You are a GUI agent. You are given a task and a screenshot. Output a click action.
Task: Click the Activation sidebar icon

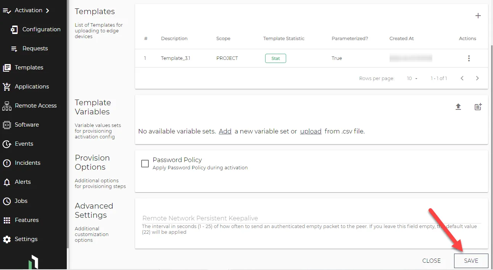pyautogui.click(x=7, y=11)
